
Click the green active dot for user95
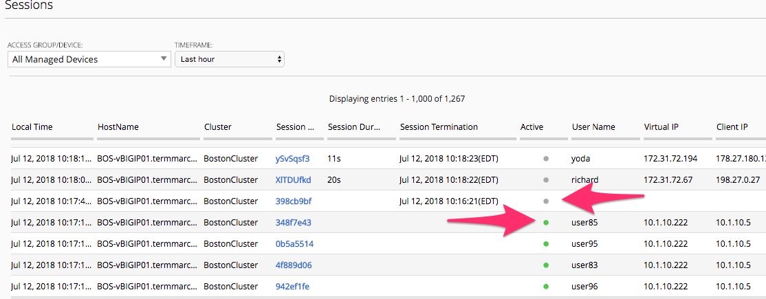546,244
